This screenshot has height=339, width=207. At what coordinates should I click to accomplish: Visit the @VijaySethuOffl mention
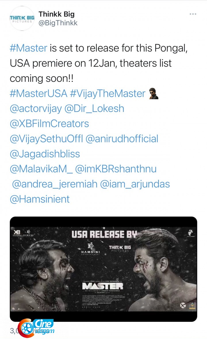click(46, 139)
